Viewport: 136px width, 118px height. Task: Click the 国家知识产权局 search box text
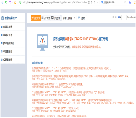[x=109, y=3]
